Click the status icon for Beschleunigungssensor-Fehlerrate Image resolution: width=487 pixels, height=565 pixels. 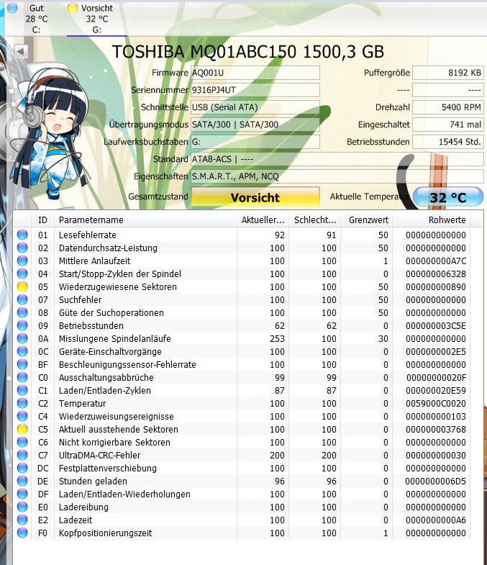[22, 365]
